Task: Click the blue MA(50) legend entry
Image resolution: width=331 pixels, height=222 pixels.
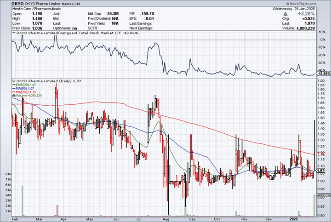Action: click(23, 88)
